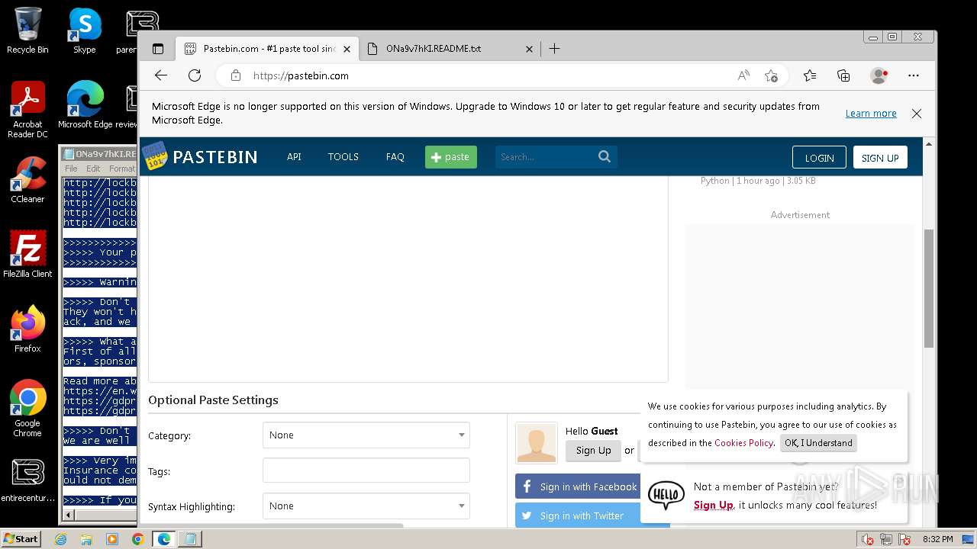The height and width of the screenshot is (549, 977).
Task: Open File menu in Notepad window
Action: point(71,169)
